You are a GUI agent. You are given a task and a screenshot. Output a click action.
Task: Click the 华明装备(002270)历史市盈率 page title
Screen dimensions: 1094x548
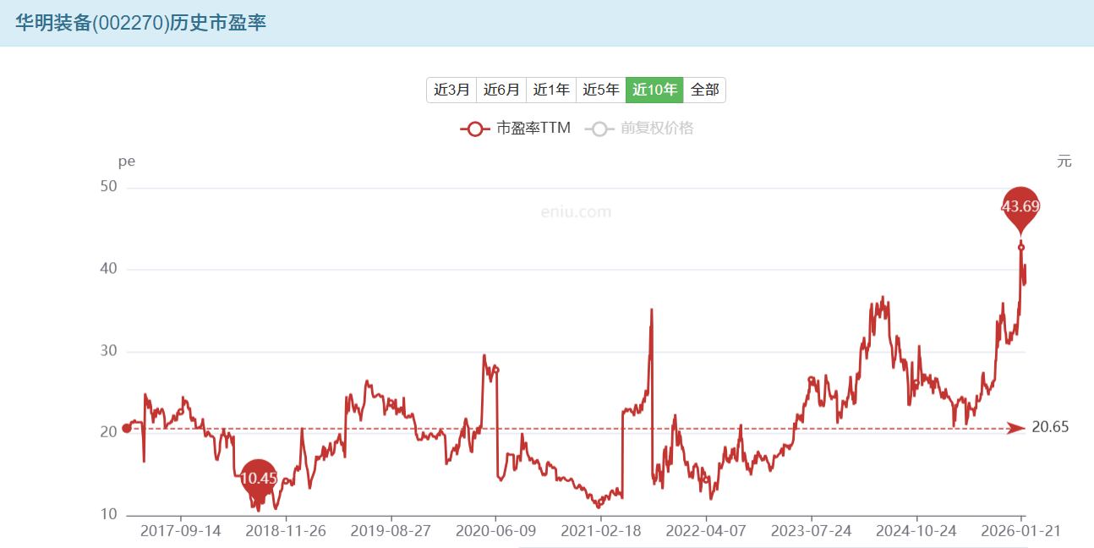coord(140,23)
